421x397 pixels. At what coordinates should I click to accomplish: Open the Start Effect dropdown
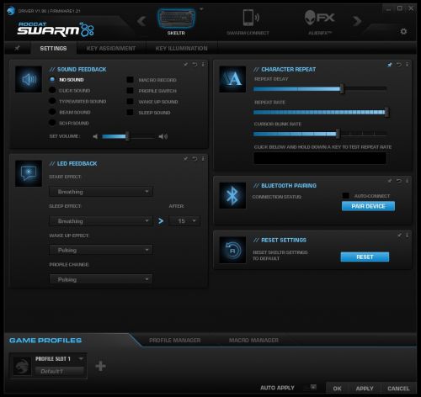(x=101, y=192)
